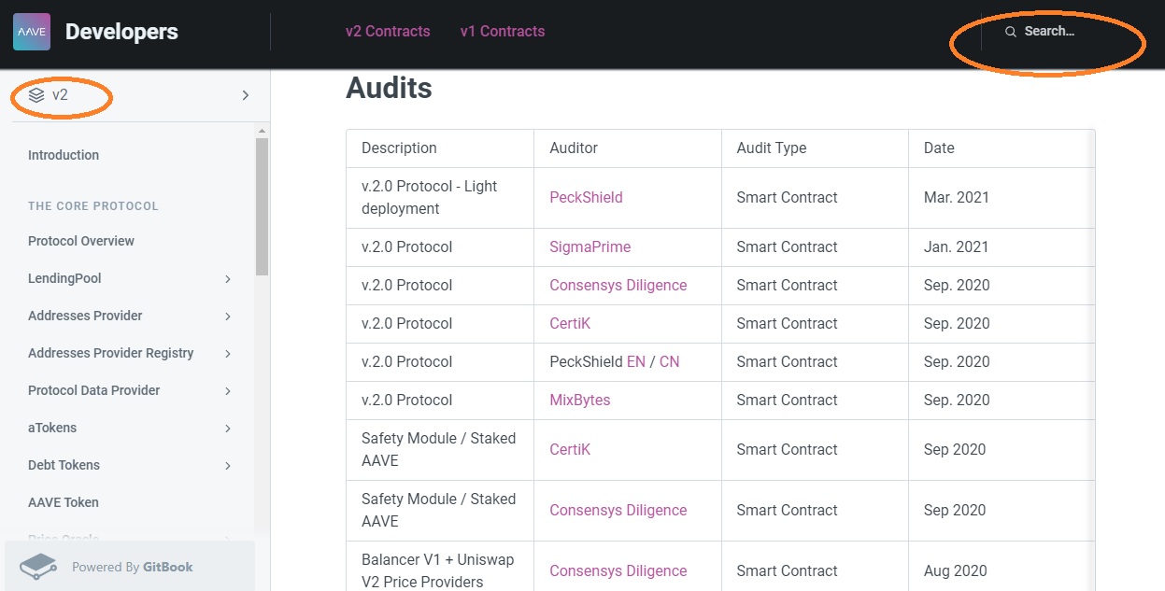The image size is (1165, 591).
Task: Expand the Addresses Provider sidebar section
Action: coord(228,317)
